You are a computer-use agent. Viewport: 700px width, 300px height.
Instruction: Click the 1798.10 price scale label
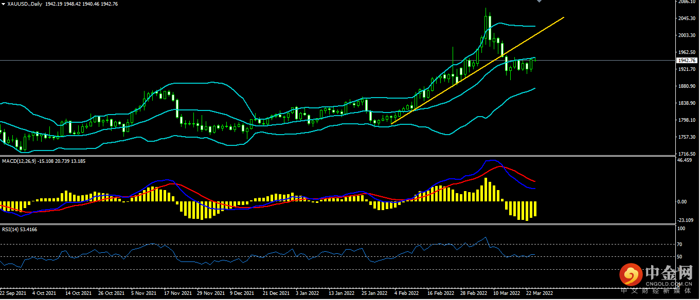click(x=688, y=120)
